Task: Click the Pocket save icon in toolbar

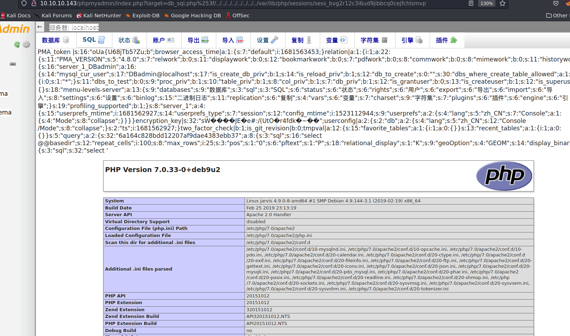Action: click(556, 4)
